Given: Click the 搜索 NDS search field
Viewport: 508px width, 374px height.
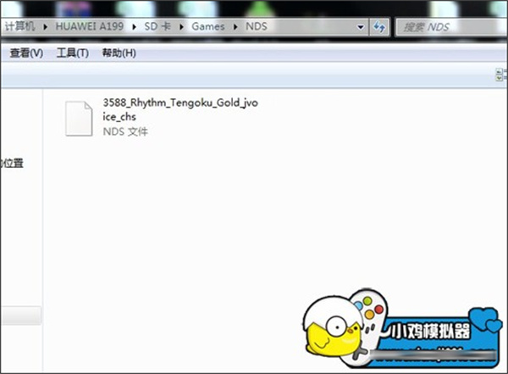Looking at the screenshot, I should click(x=451, y=27).
